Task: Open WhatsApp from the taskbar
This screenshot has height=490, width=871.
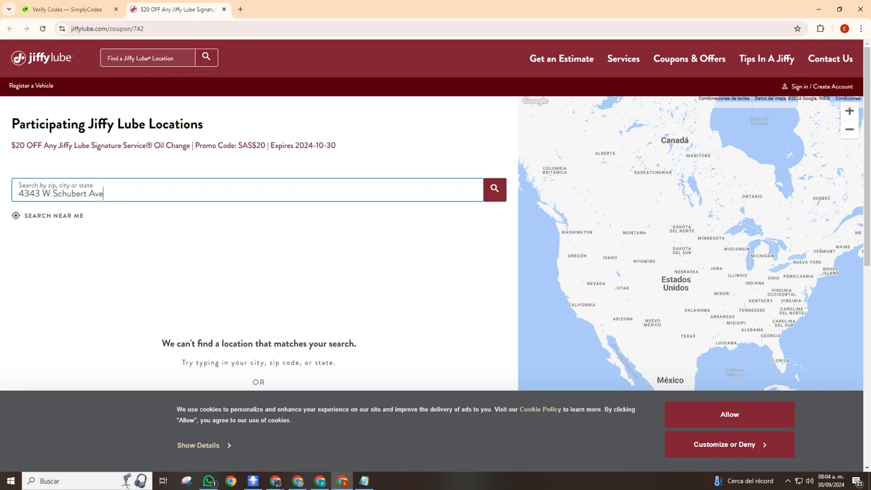Action: click(x=209, y=481)
